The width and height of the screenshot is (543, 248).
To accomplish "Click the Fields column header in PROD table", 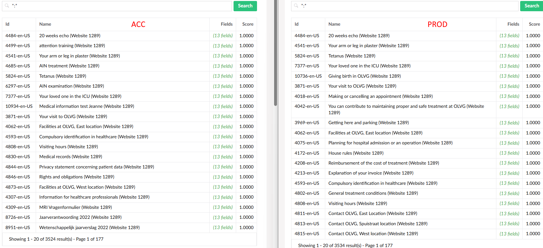I will click(x=513, y=24).
